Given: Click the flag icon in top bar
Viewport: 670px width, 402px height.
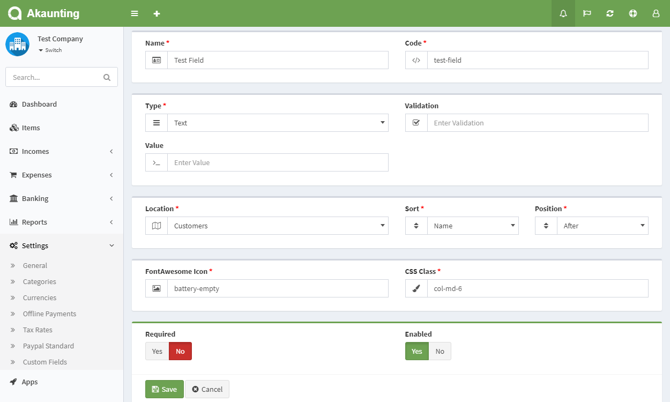Looking at the screenshot, I should click(587, 13).
